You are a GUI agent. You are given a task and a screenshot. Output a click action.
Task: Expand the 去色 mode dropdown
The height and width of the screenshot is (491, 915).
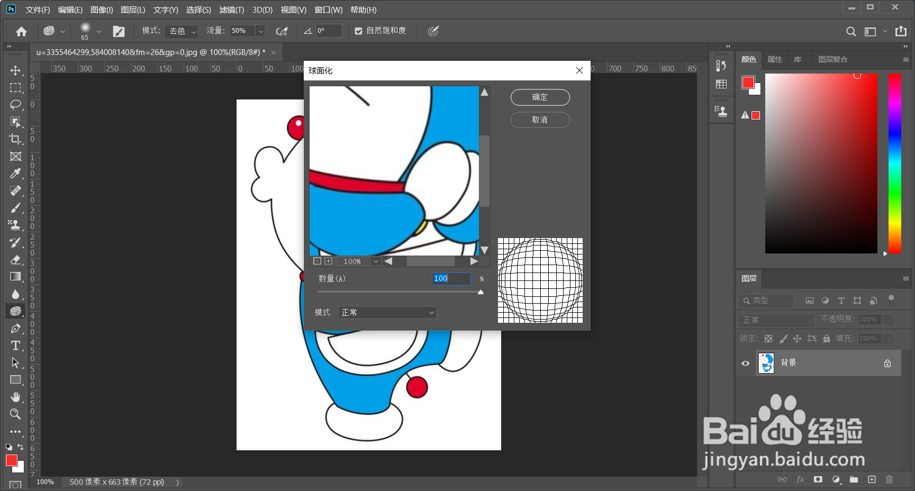(x=181, y=31)
